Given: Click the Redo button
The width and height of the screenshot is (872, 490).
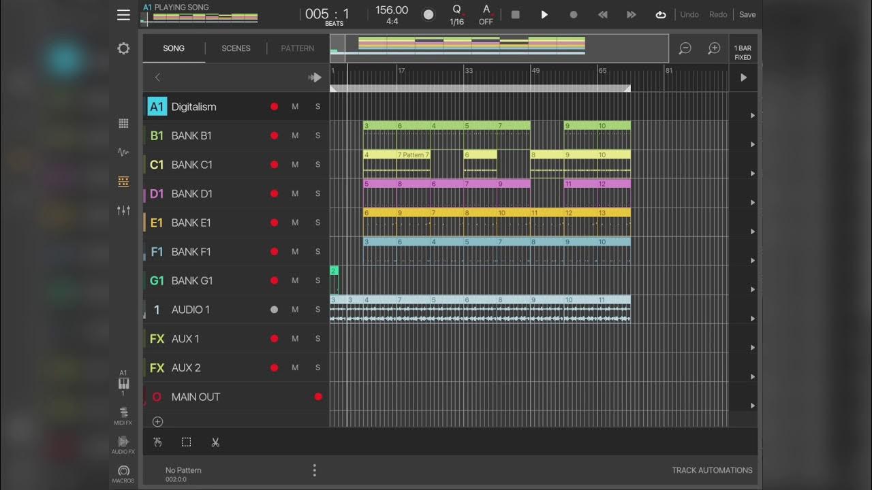Looking at the screenshot, I should point(718,14).
